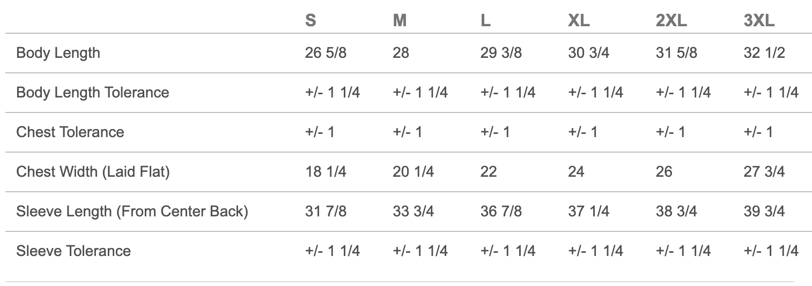Click the 28 body length for M

tap(401, 53)
